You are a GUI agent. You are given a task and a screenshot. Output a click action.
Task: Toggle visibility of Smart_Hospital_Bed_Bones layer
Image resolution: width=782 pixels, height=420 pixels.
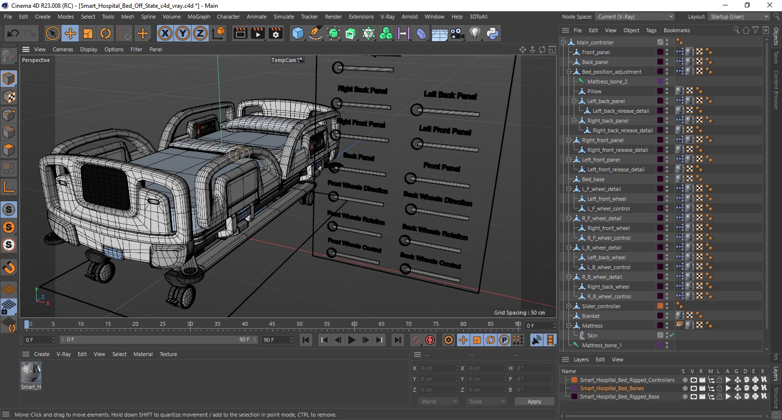tap(693, 388)
